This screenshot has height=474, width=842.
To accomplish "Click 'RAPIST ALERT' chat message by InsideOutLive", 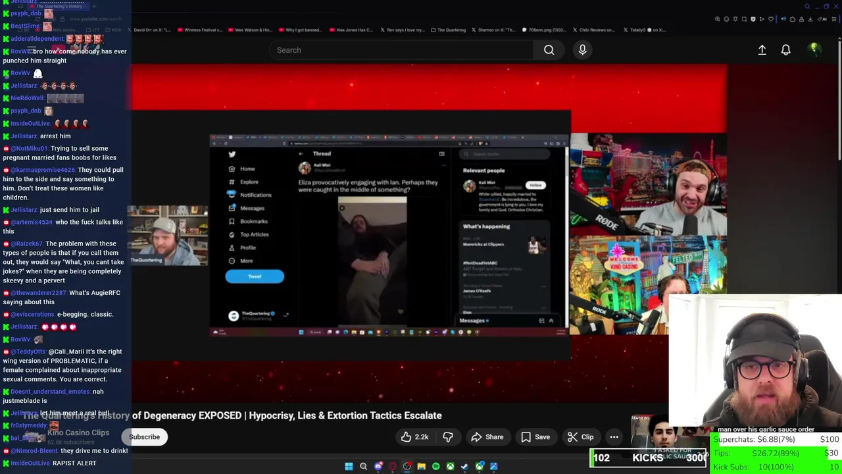I will tap(74, 463).
